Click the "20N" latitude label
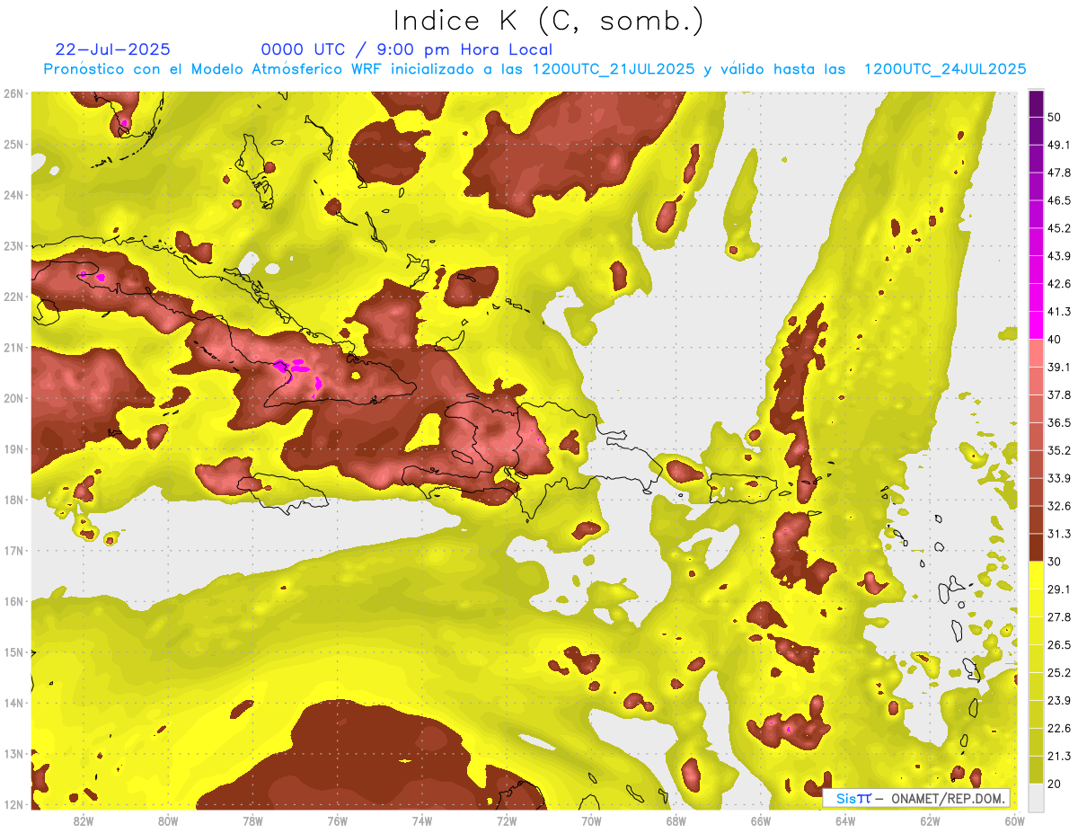Image resolution: width=1078 pixels, height=833 pixels. [x=13, y=398]
